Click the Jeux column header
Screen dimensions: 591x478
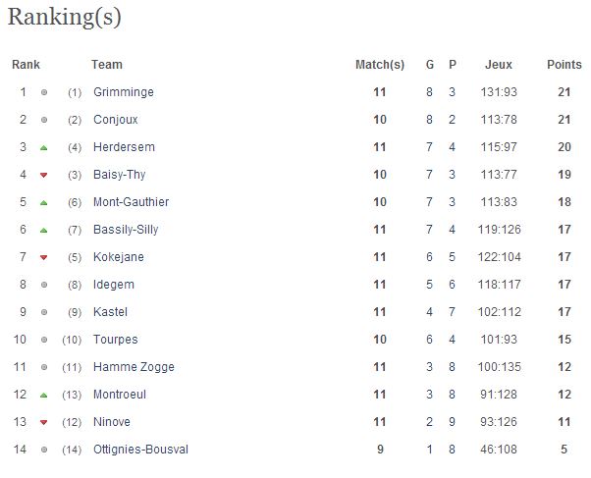tap(499, 65)
